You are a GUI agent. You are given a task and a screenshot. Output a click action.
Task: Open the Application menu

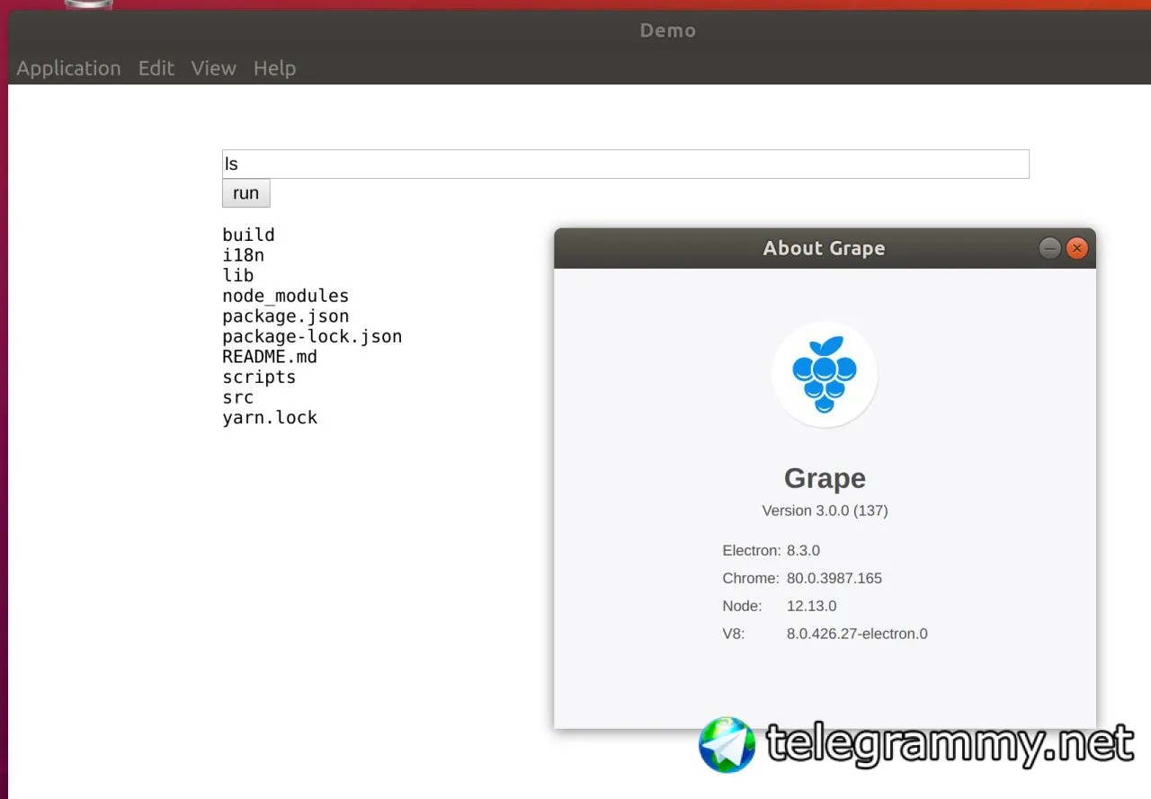[68, 68]
